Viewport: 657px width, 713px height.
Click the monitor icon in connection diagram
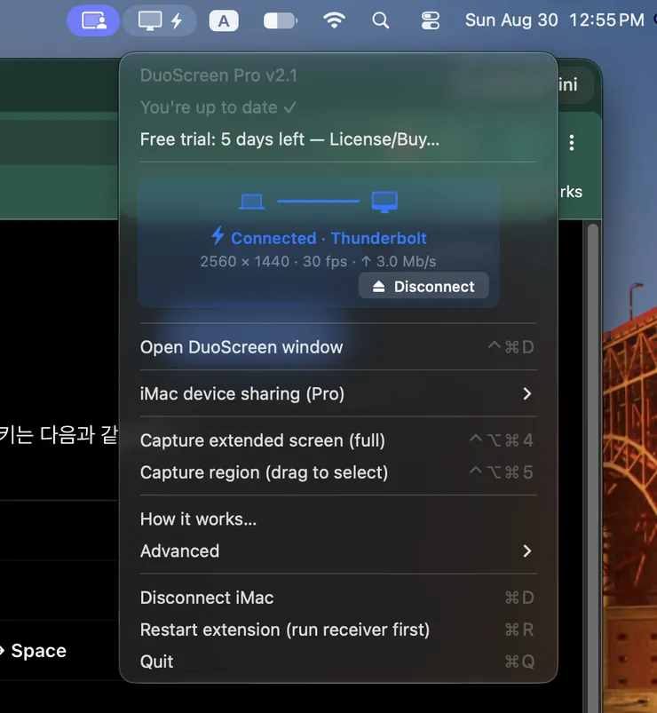click(x=384, y=202)
